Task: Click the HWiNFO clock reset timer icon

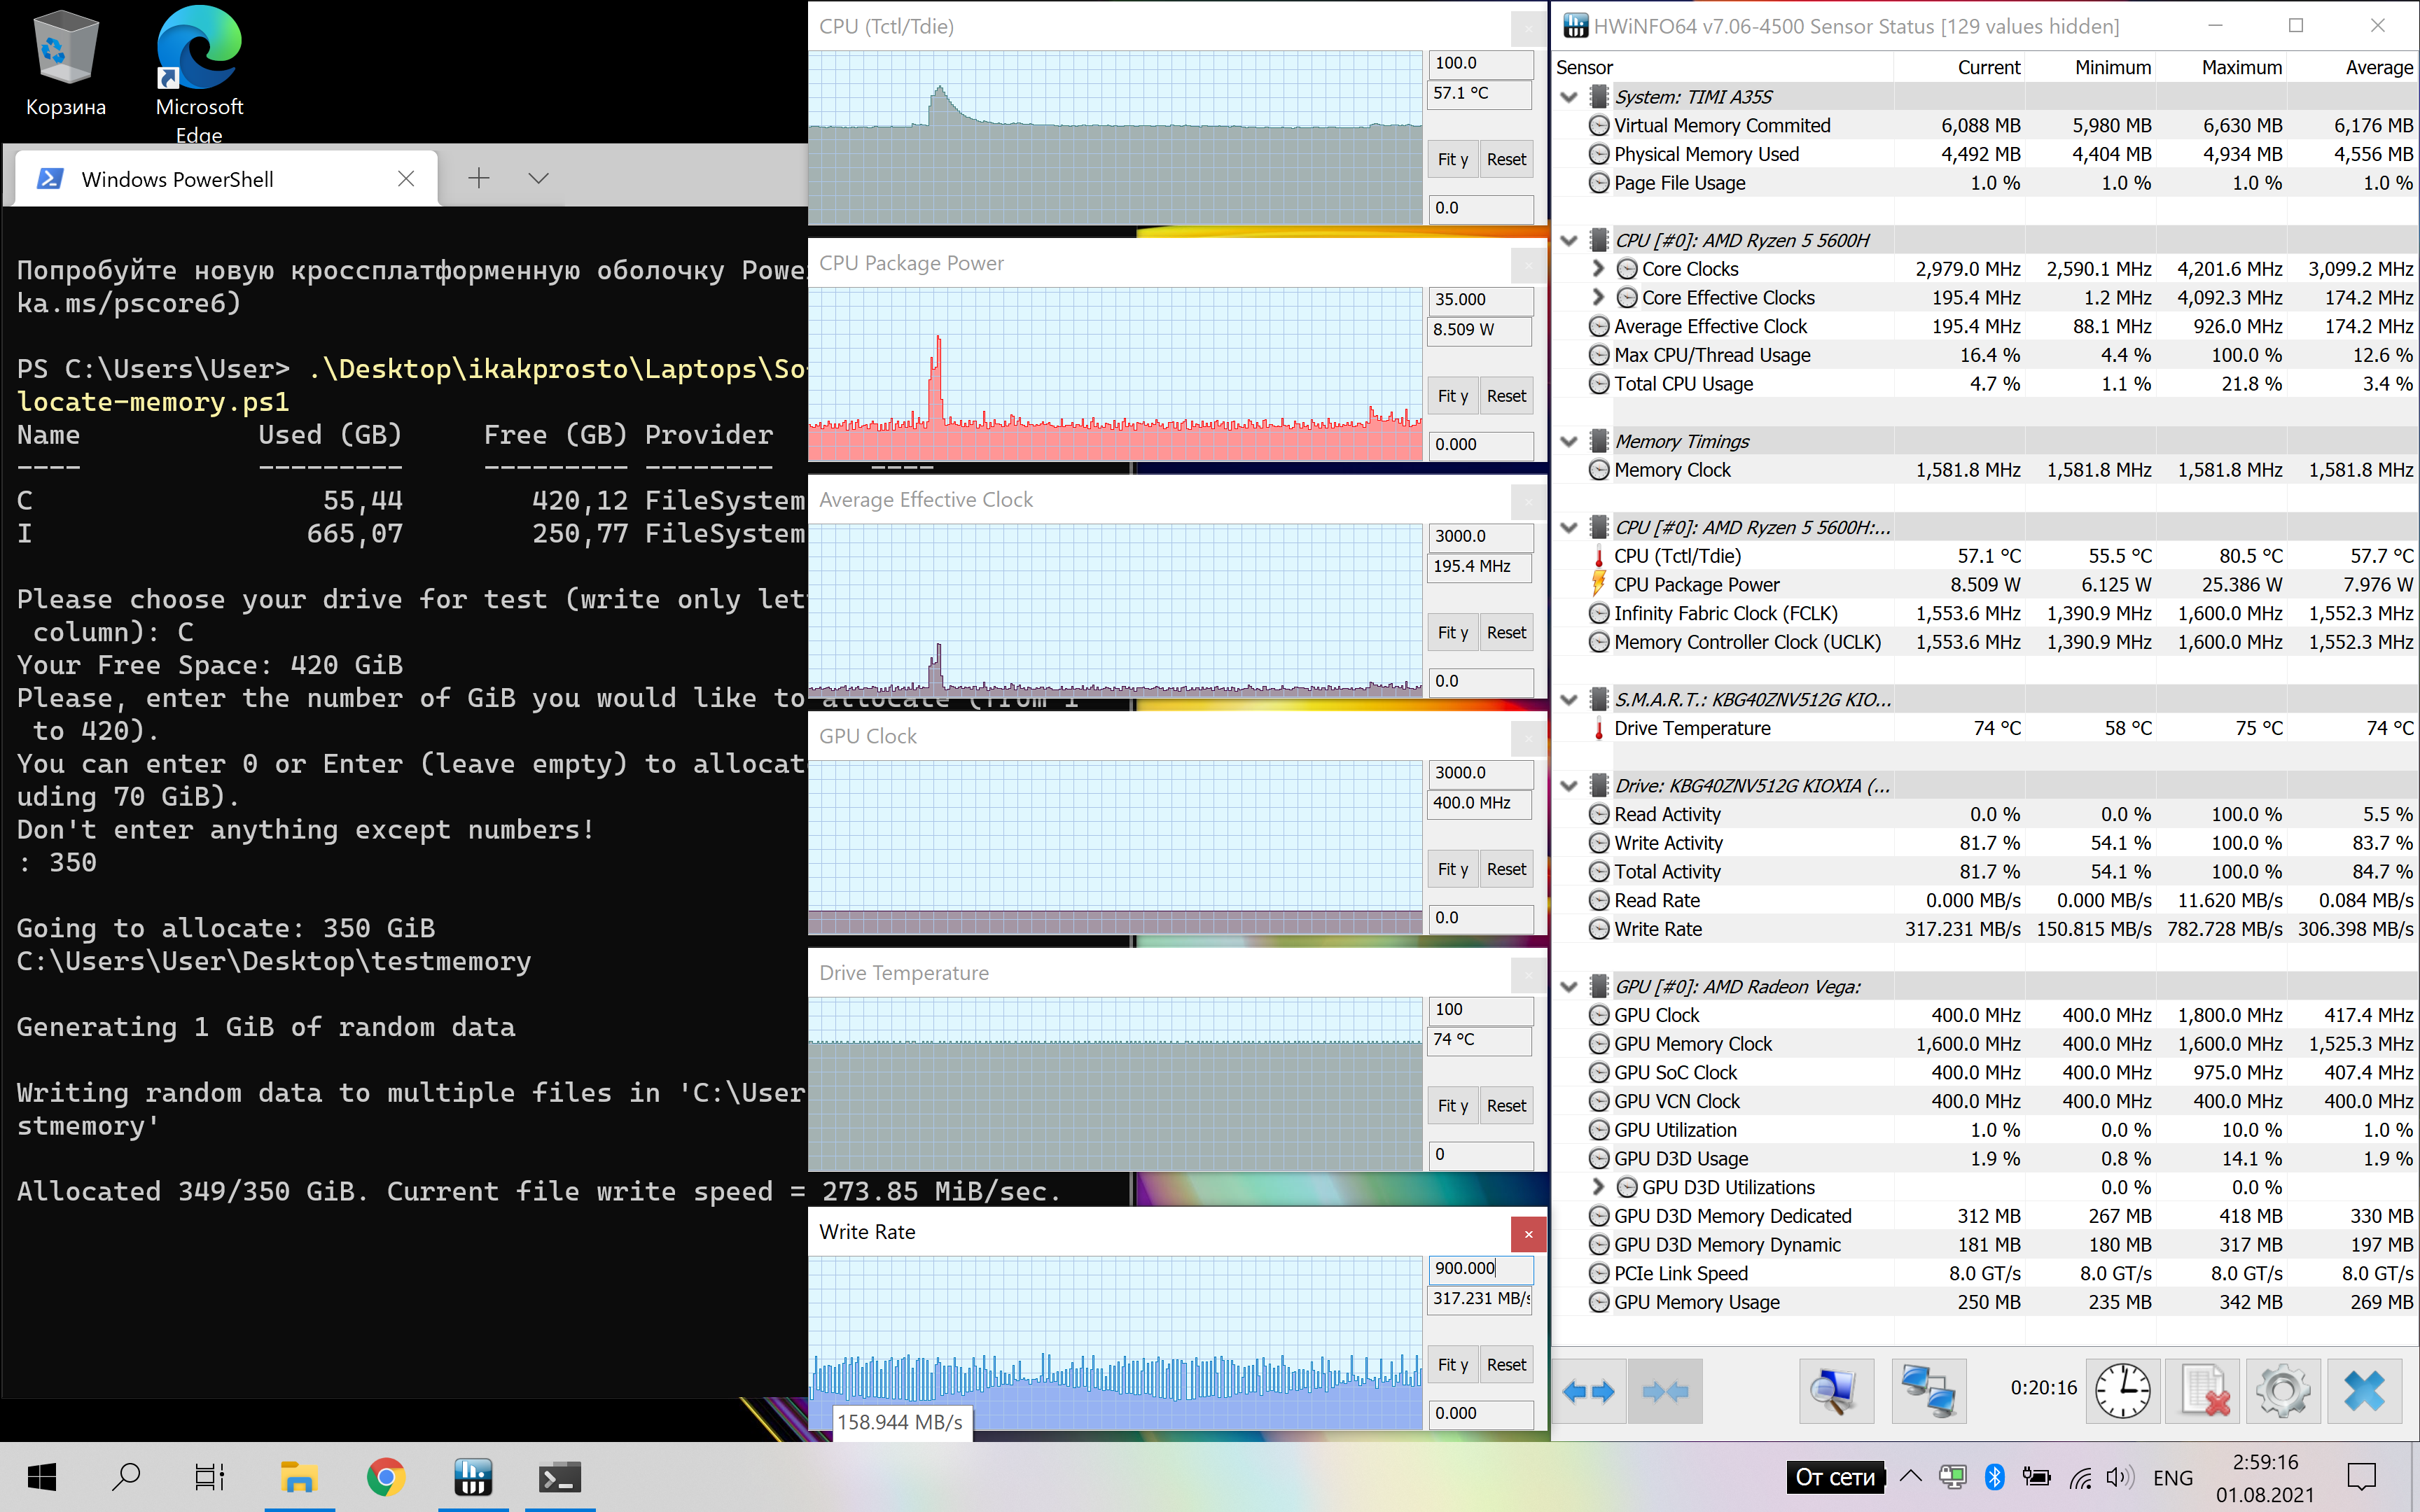Action: 2123,1391
